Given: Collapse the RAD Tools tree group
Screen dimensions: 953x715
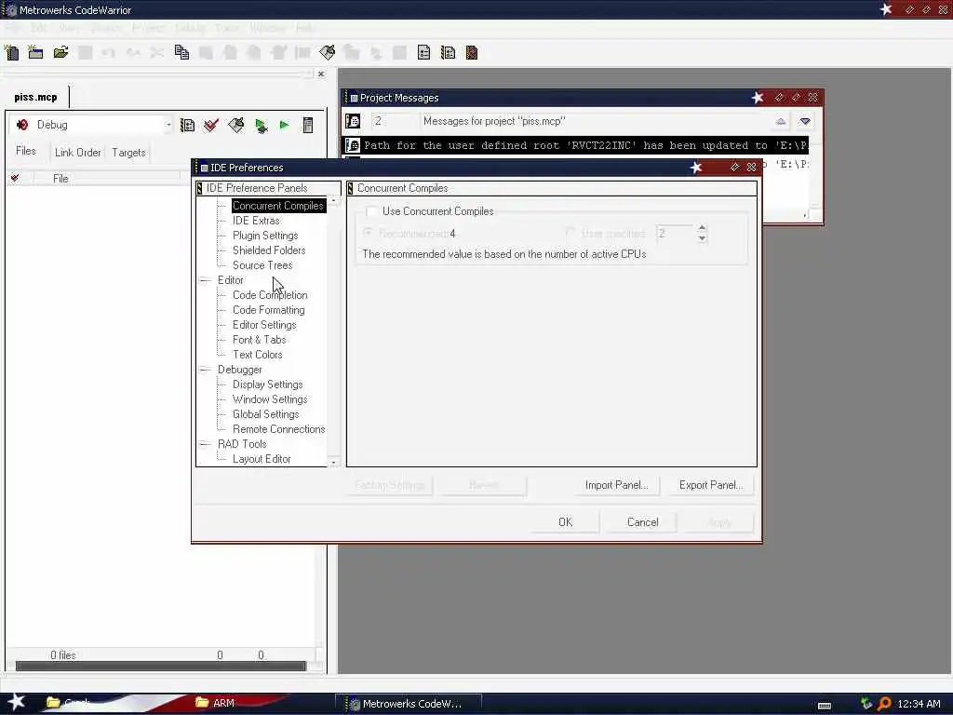Looking at the screenshot, I should [x=206, y=444].
